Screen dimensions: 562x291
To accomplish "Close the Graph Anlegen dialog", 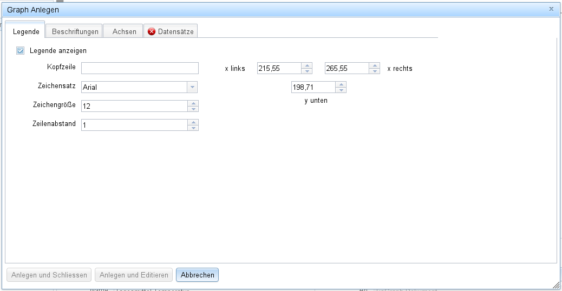I will click(551, 9).
